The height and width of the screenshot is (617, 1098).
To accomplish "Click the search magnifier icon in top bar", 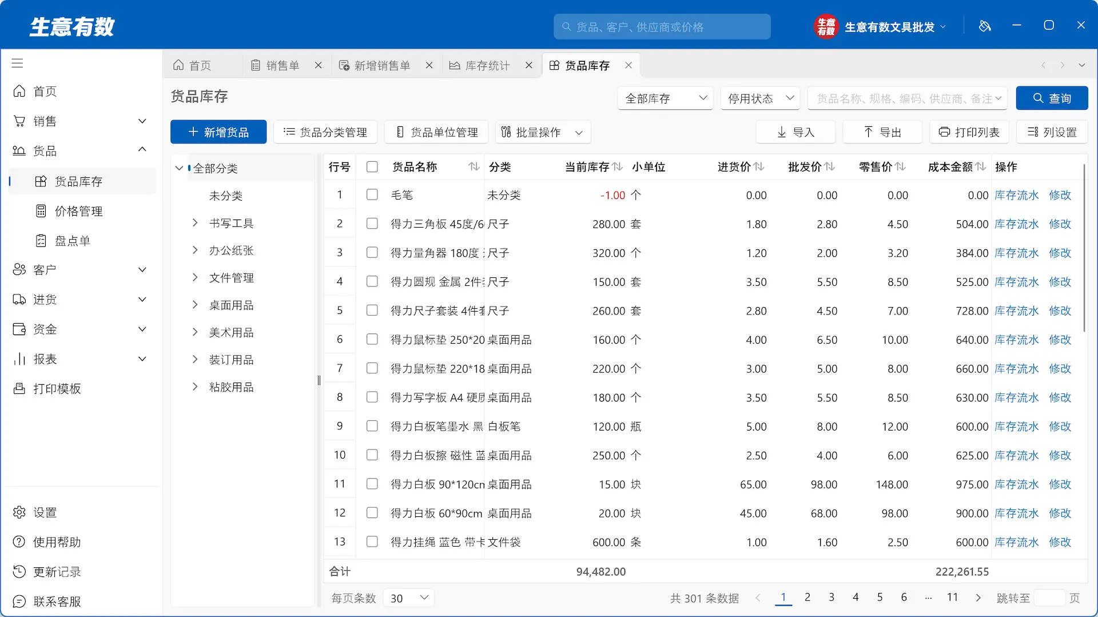I will pyautogui.click(x=566, y=27).
